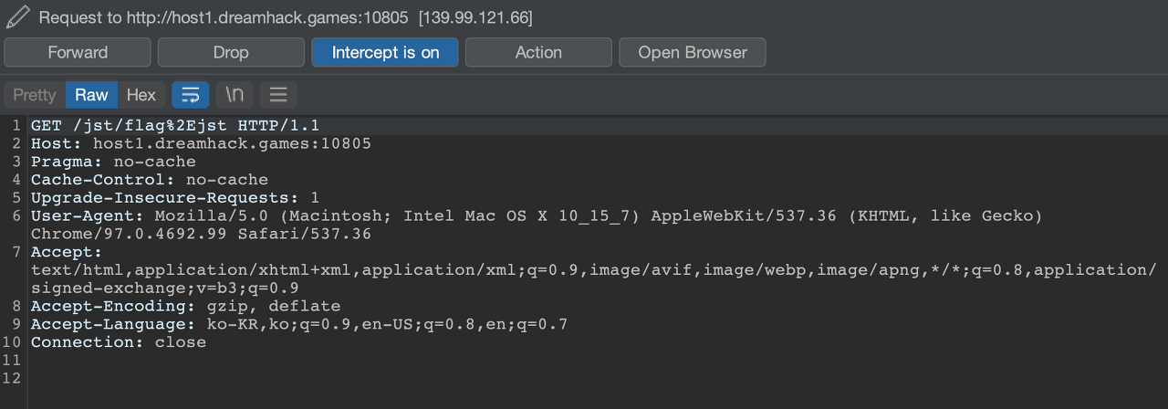Drop the intercepted request
Screen dimensions: 1168x409
coord(231,52)
